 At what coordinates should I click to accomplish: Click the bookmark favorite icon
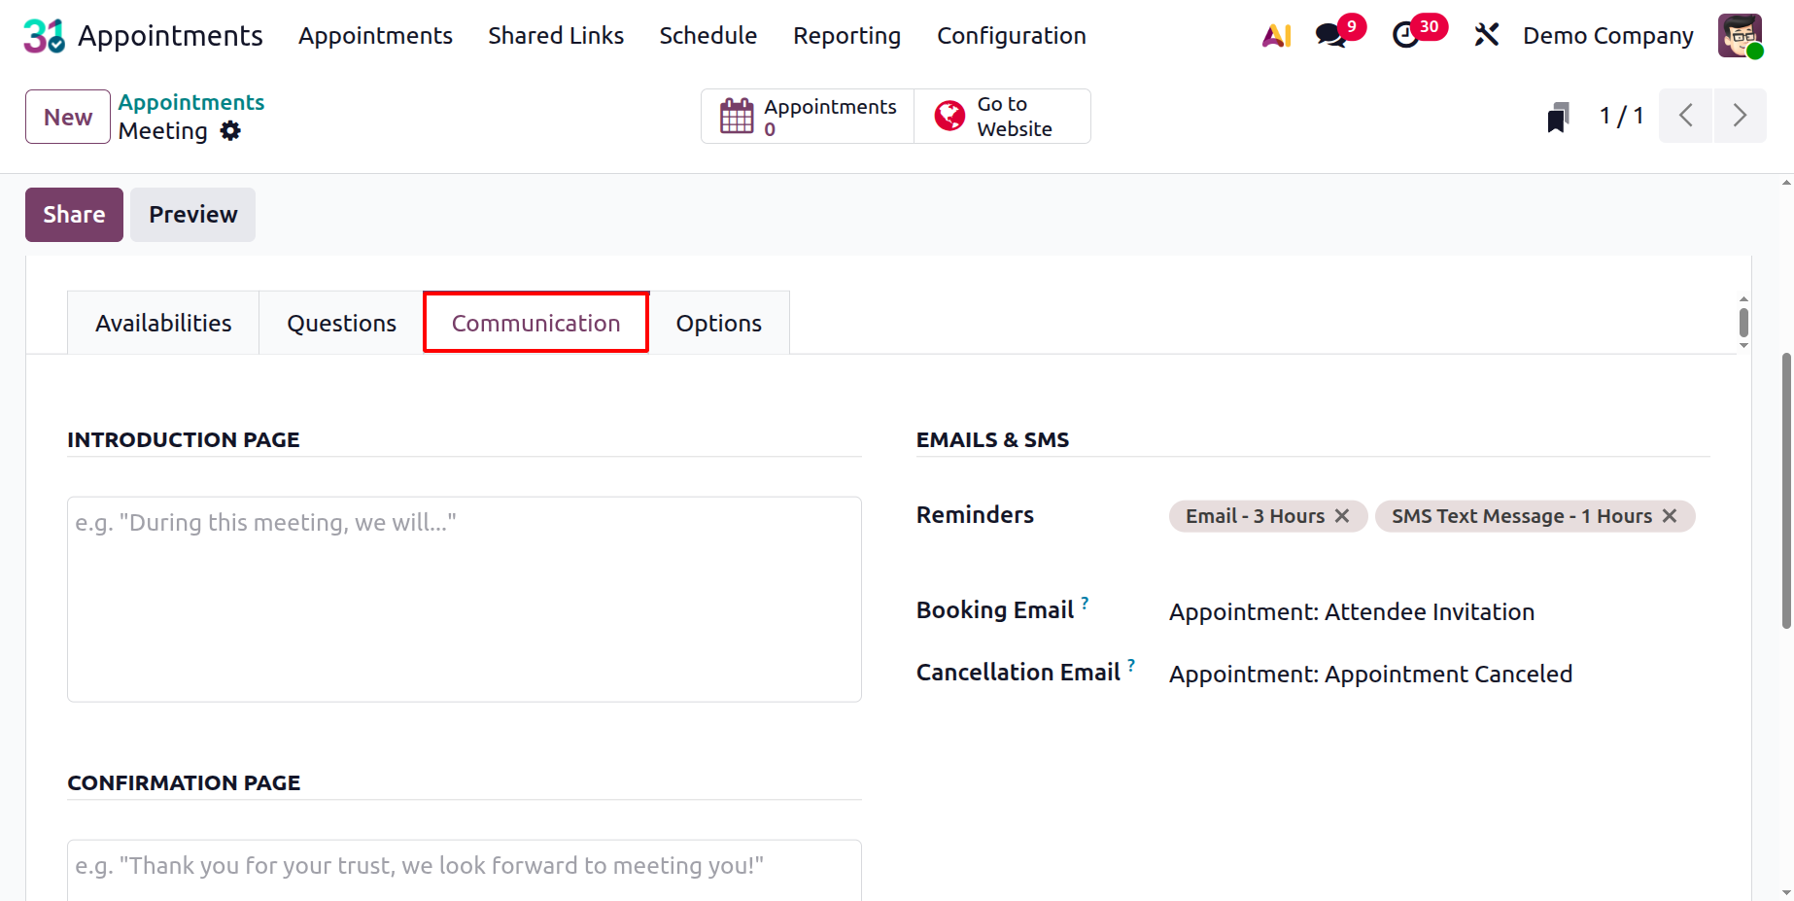point(1557,115)
